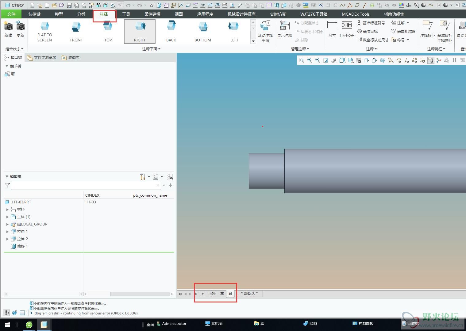The height and width of the screenshot is (331, 466).
Task: Open the 文件 menu
Action: (11, 14)
